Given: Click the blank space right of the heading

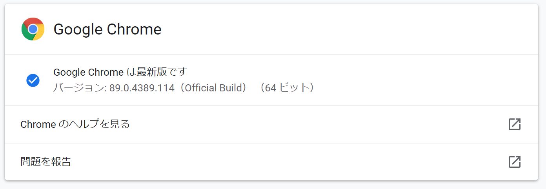Looking at the screenshot, I should coord(333,29).
